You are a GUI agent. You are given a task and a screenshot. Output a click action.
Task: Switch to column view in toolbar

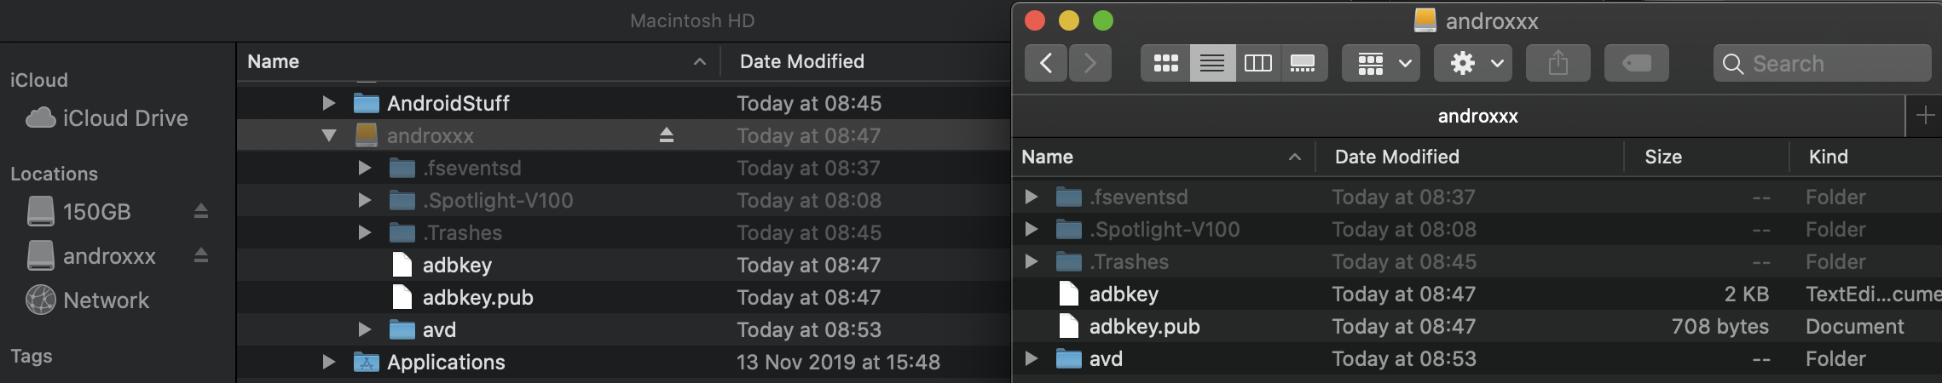(x=1258, y=63)
